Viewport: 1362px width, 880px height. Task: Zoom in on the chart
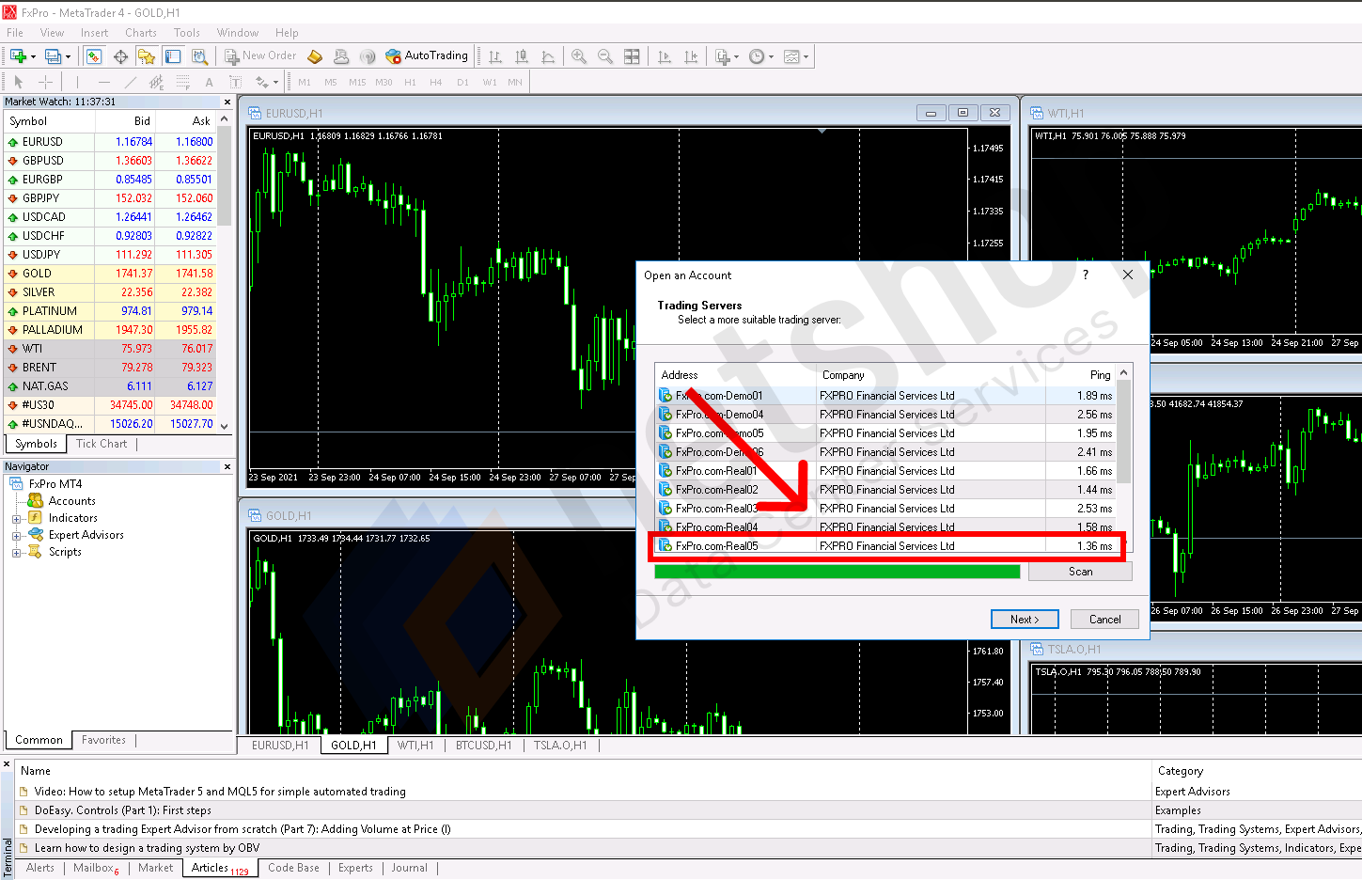point(579,56)
